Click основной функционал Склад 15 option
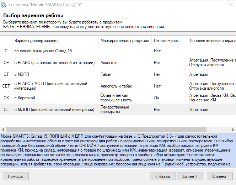Viewport: 236px width, 185px height. 43,51
